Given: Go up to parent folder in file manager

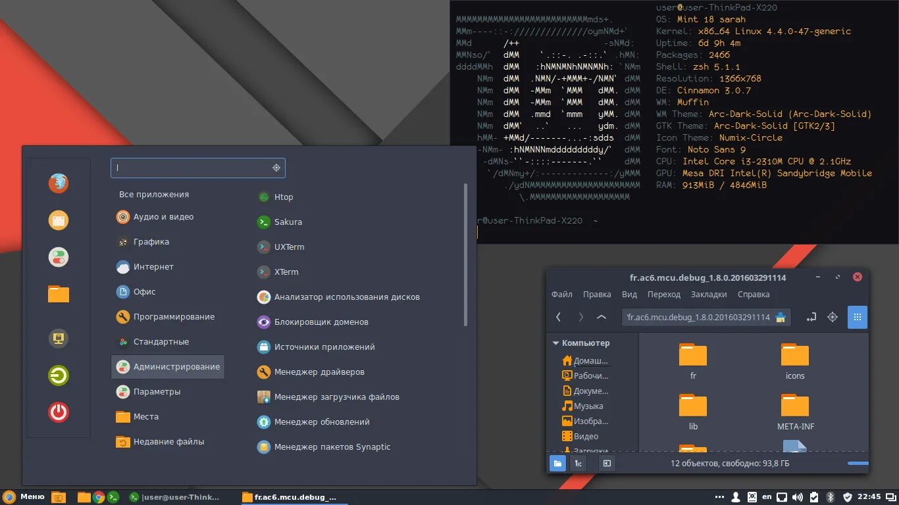Looking at the screenshot, I should pyautogui.click(x=602, y=317).
